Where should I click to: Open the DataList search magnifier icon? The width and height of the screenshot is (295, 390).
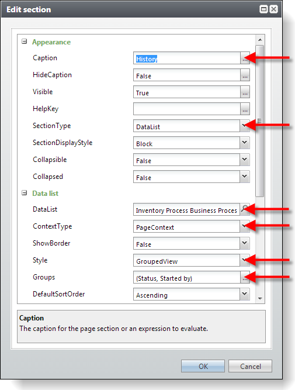click(x=245, y=209)
